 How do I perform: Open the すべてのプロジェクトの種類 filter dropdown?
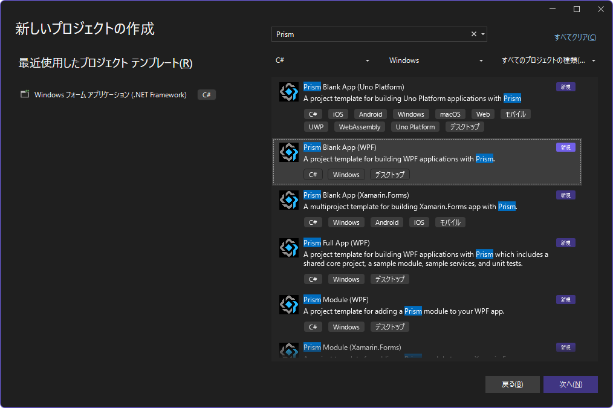tap(548, 60)
